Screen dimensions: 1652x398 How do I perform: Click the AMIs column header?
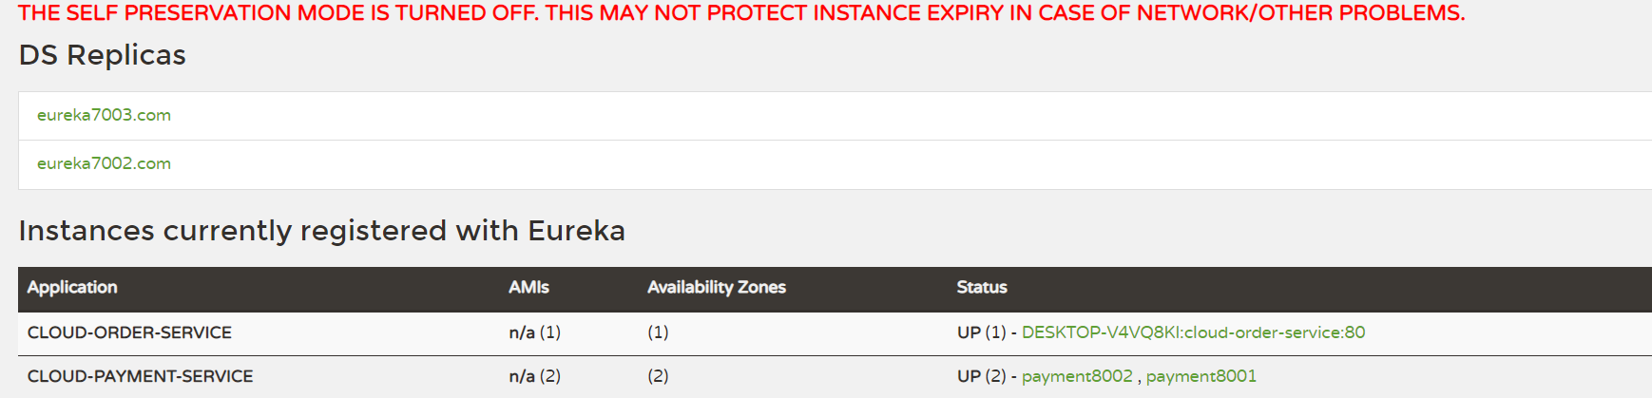(528, 287)
